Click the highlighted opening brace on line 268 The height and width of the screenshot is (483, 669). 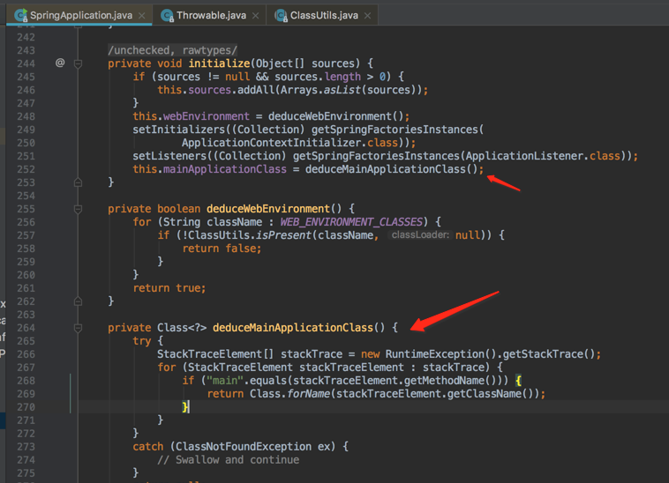point(518,381)
